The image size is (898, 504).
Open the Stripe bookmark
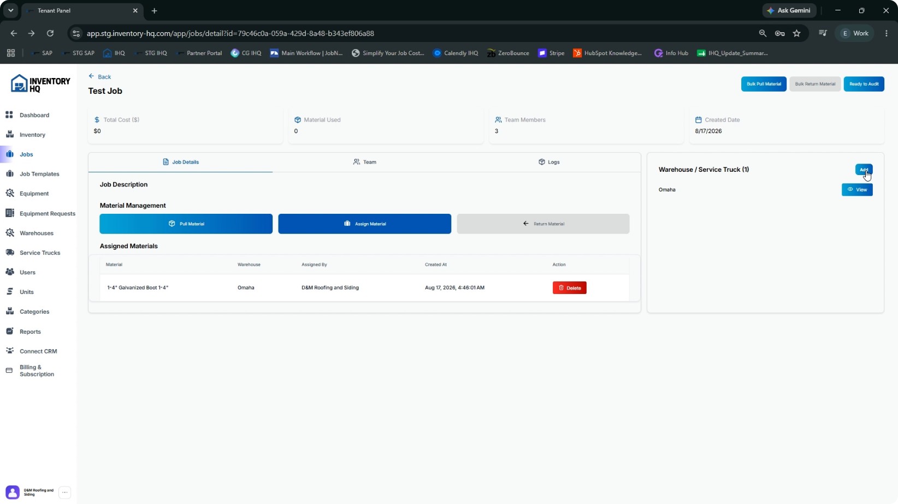[551, 53]
